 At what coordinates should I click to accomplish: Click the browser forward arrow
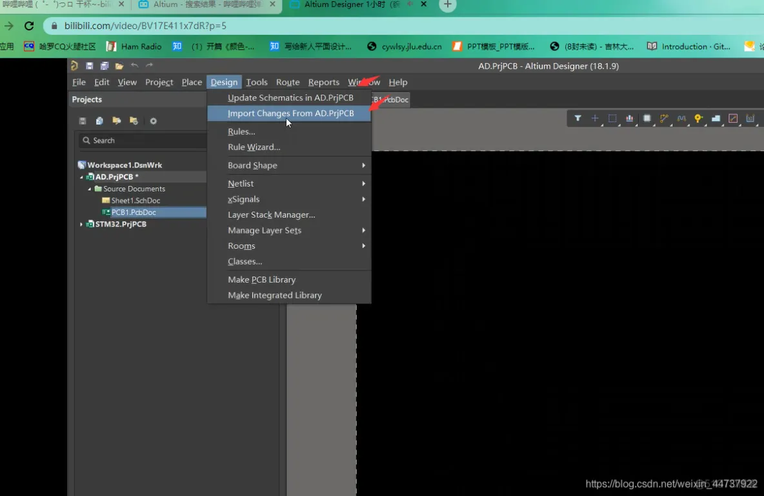9,26
